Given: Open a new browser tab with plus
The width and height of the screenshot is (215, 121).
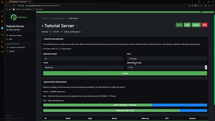Looking at the screenshot, I should pos(33,2).
